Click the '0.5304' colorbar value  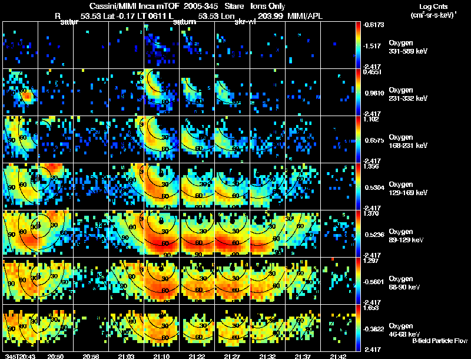(x=374, y=187)
